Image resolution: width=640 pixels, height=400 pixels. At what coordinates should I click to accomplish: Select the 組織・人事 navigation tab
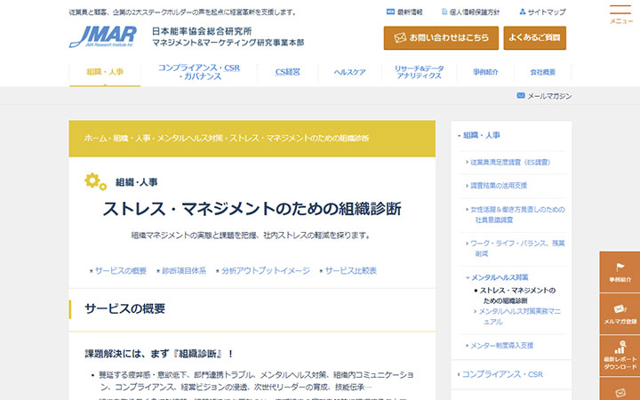(105, 72)
